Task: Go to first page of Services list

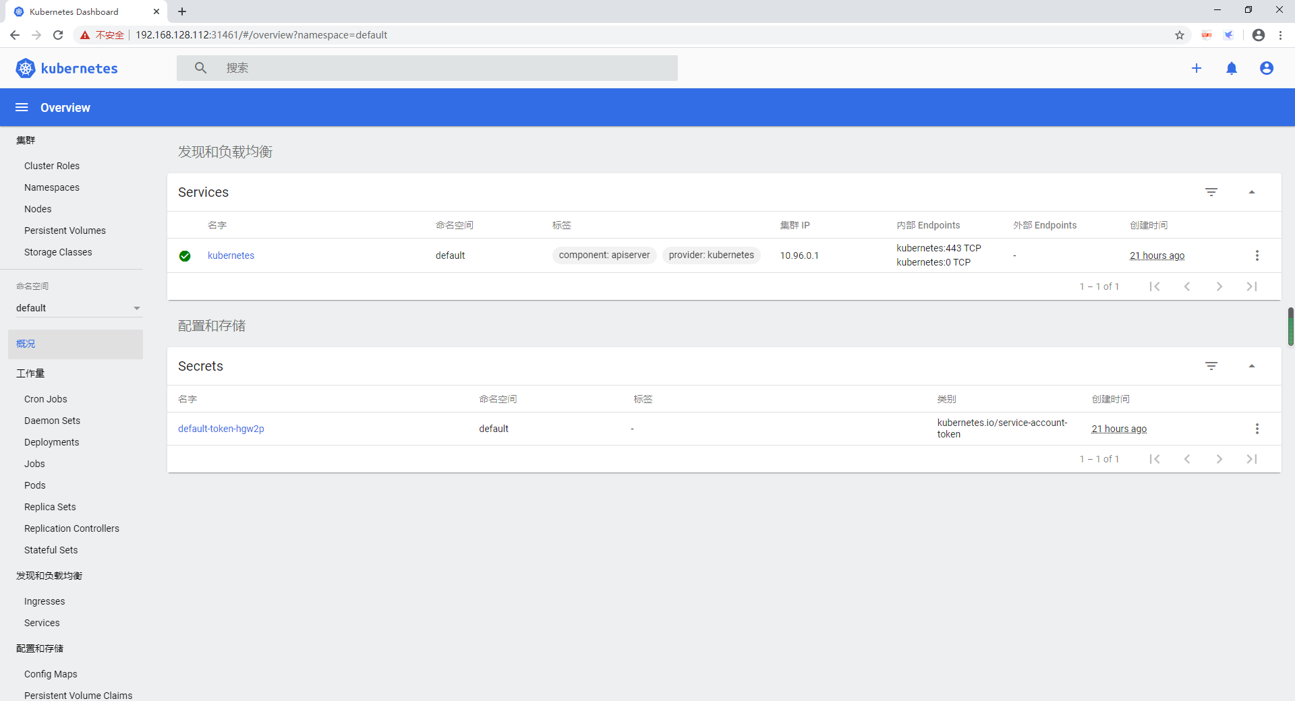Action: pos(1155,286)
